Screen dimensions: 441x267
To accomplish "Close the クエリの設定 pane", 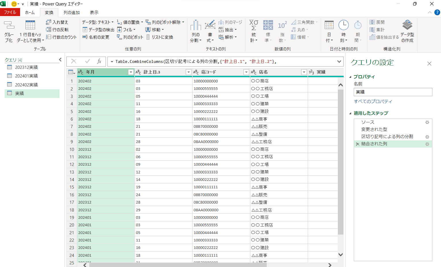I will point(429,63).
